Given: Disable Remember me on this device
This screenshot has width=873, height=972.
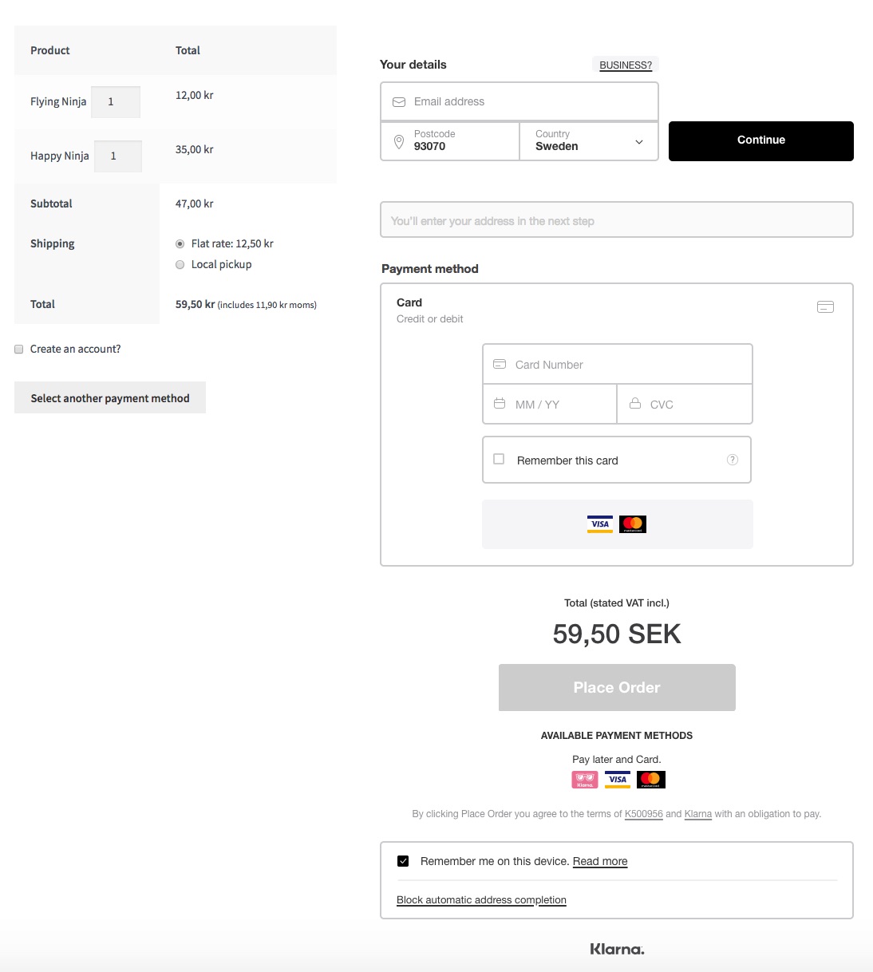Looking at the screenshot, I should point(403,860).
